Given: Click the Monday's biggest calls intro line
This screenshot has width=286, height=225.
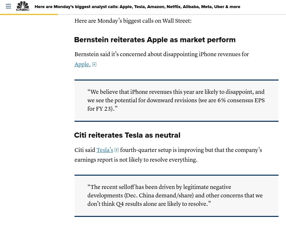Looking at the screenshot, I should pyautogui.click(x=133, y=21).
